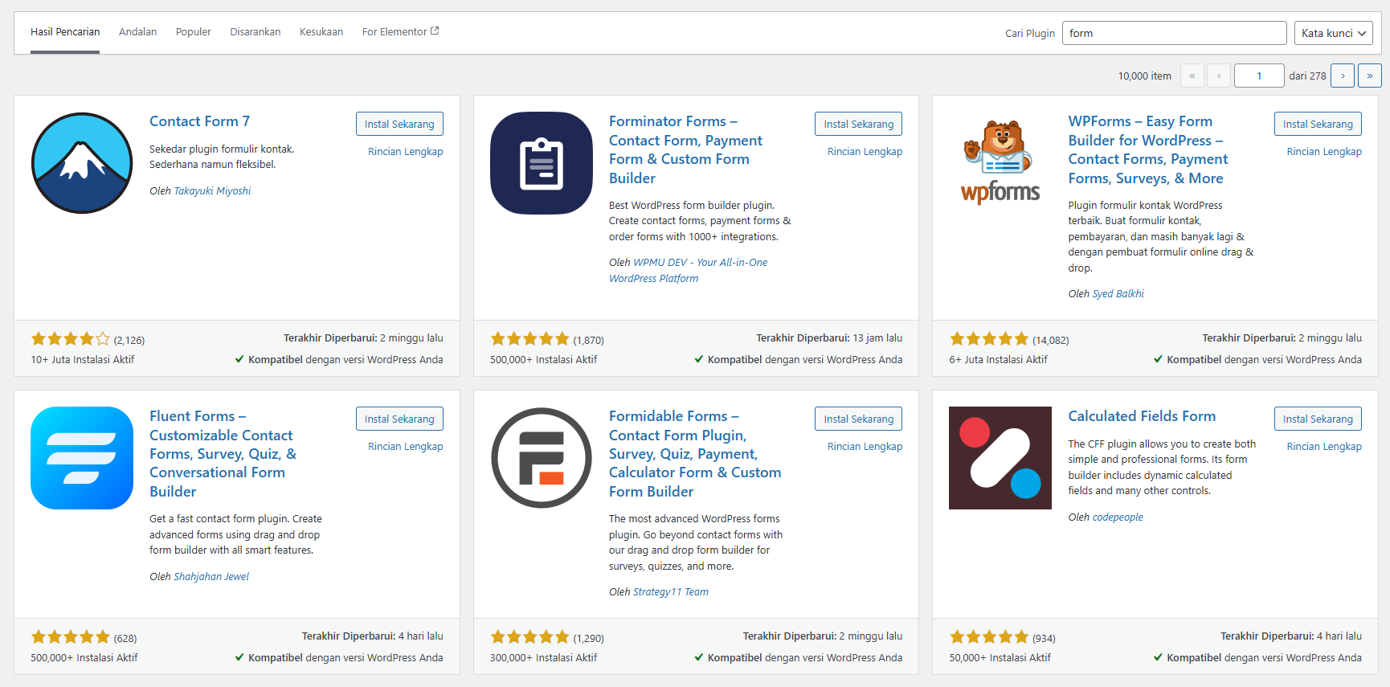
Task: Install Formidable Forms with Instal Sekarang
Action: click(x=859, y=419)
